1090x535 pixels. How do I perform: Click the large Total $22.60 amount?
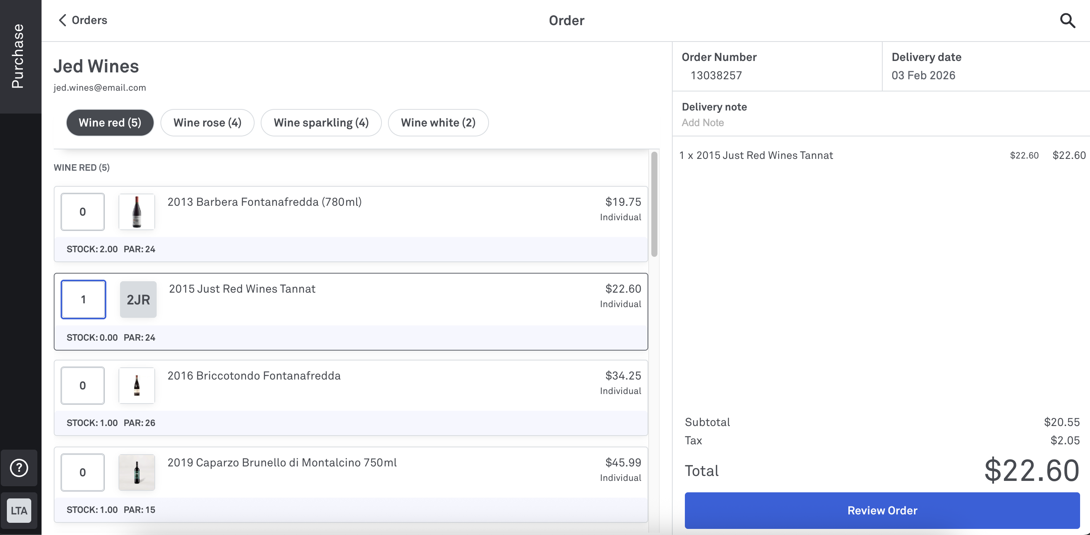click(1032, 470)
